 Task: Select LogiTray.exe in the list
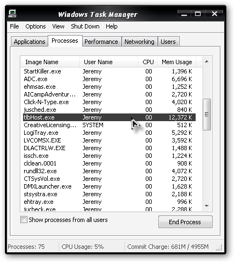pos(109,133)
